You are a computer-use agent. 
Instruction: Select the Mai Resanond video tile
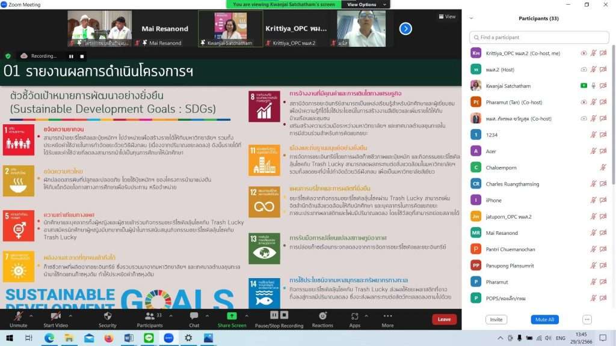(x=165, y=29)
